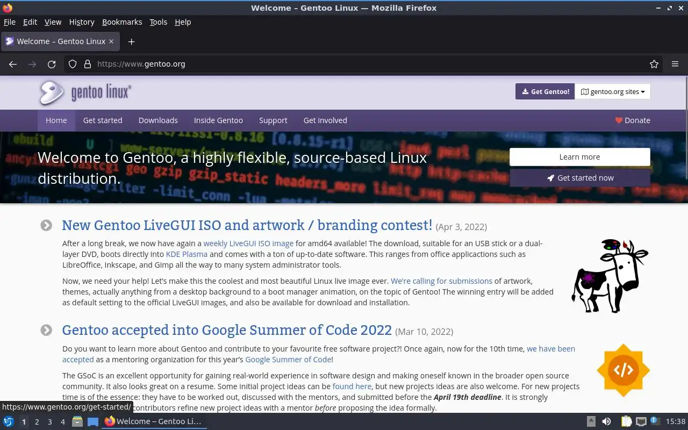
Task: Switch to virtual desktop 4
Action: 63,422
